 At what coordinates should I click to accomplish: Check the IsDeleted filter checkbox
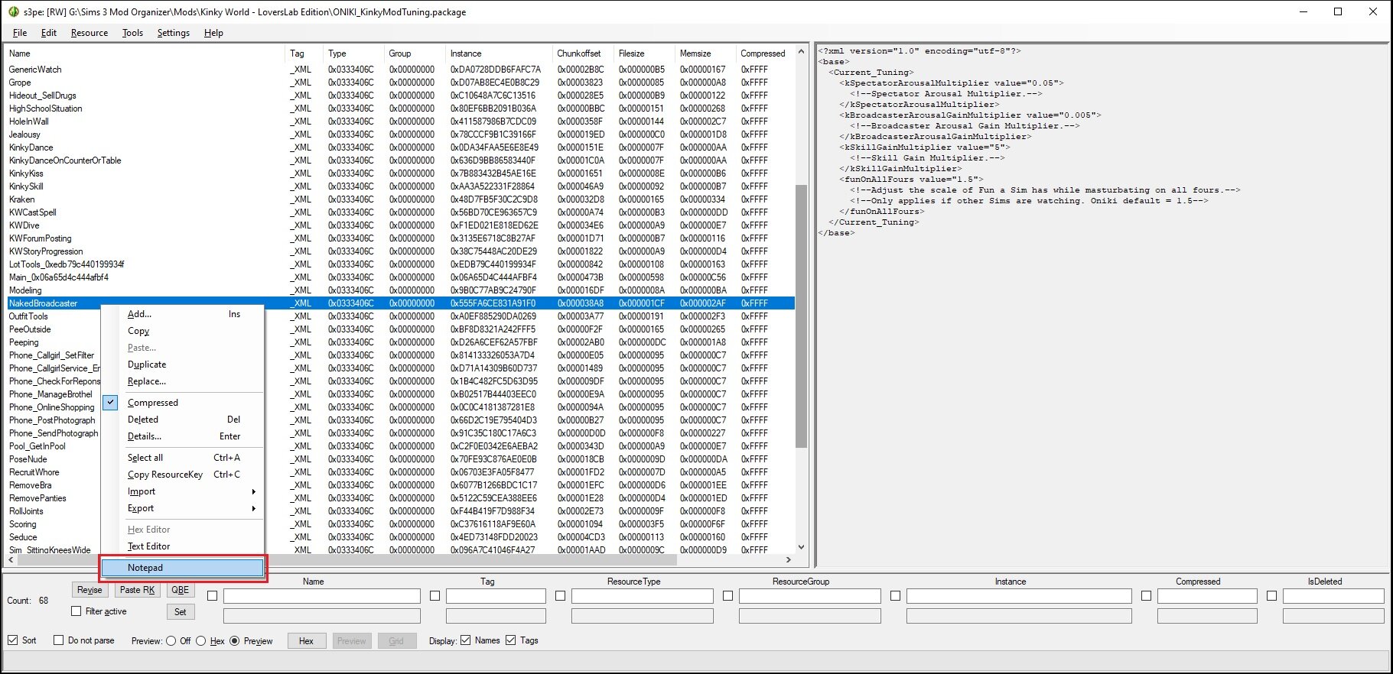click(1271, 596)
